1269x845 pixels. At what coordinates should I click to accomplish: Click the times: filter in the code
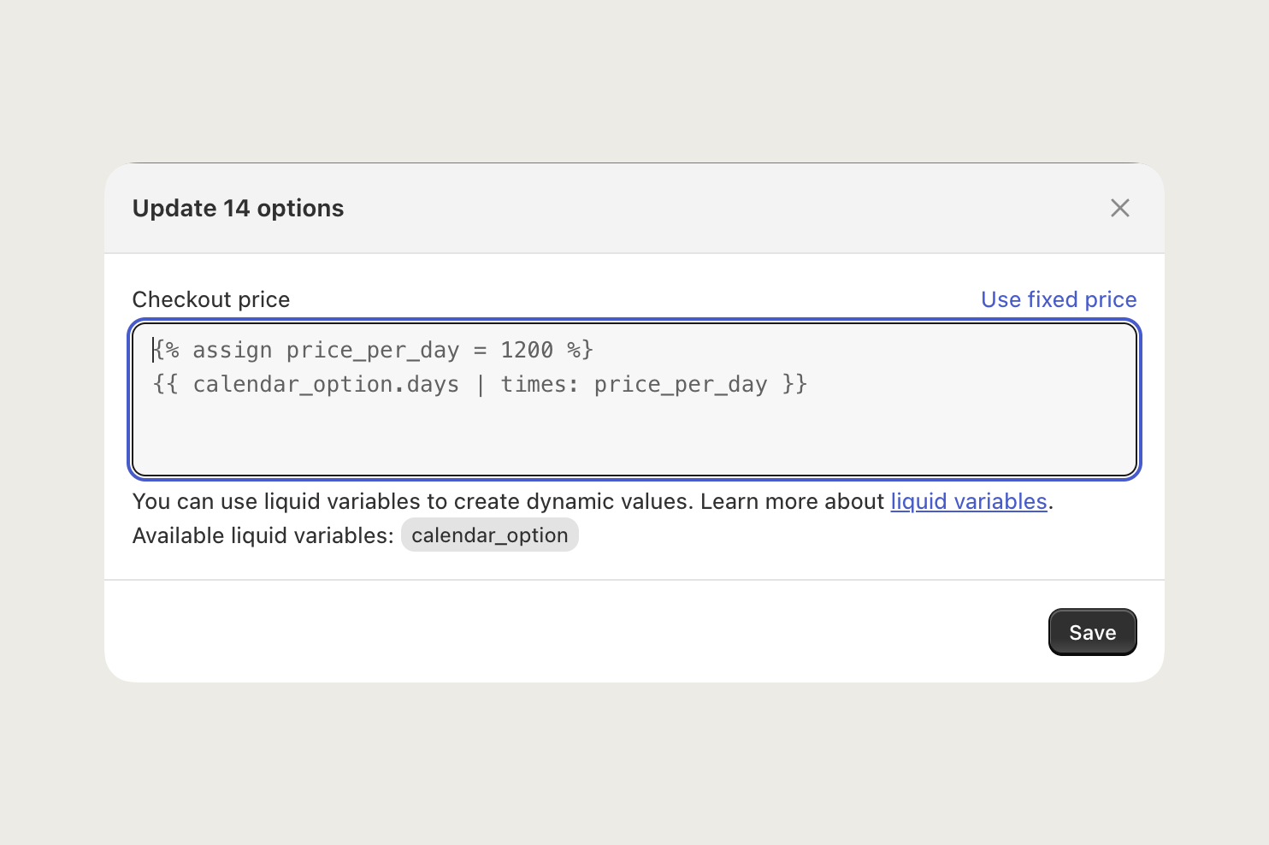pos(540,384)
